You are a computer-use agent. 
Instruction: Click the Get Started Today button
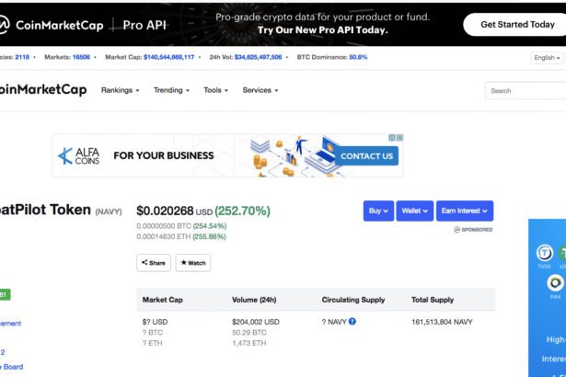click(516, 25)
